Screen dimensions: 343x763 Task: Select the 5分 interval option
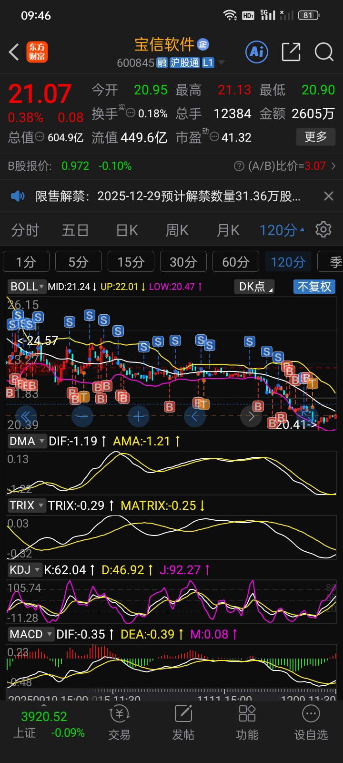(79, 262)
